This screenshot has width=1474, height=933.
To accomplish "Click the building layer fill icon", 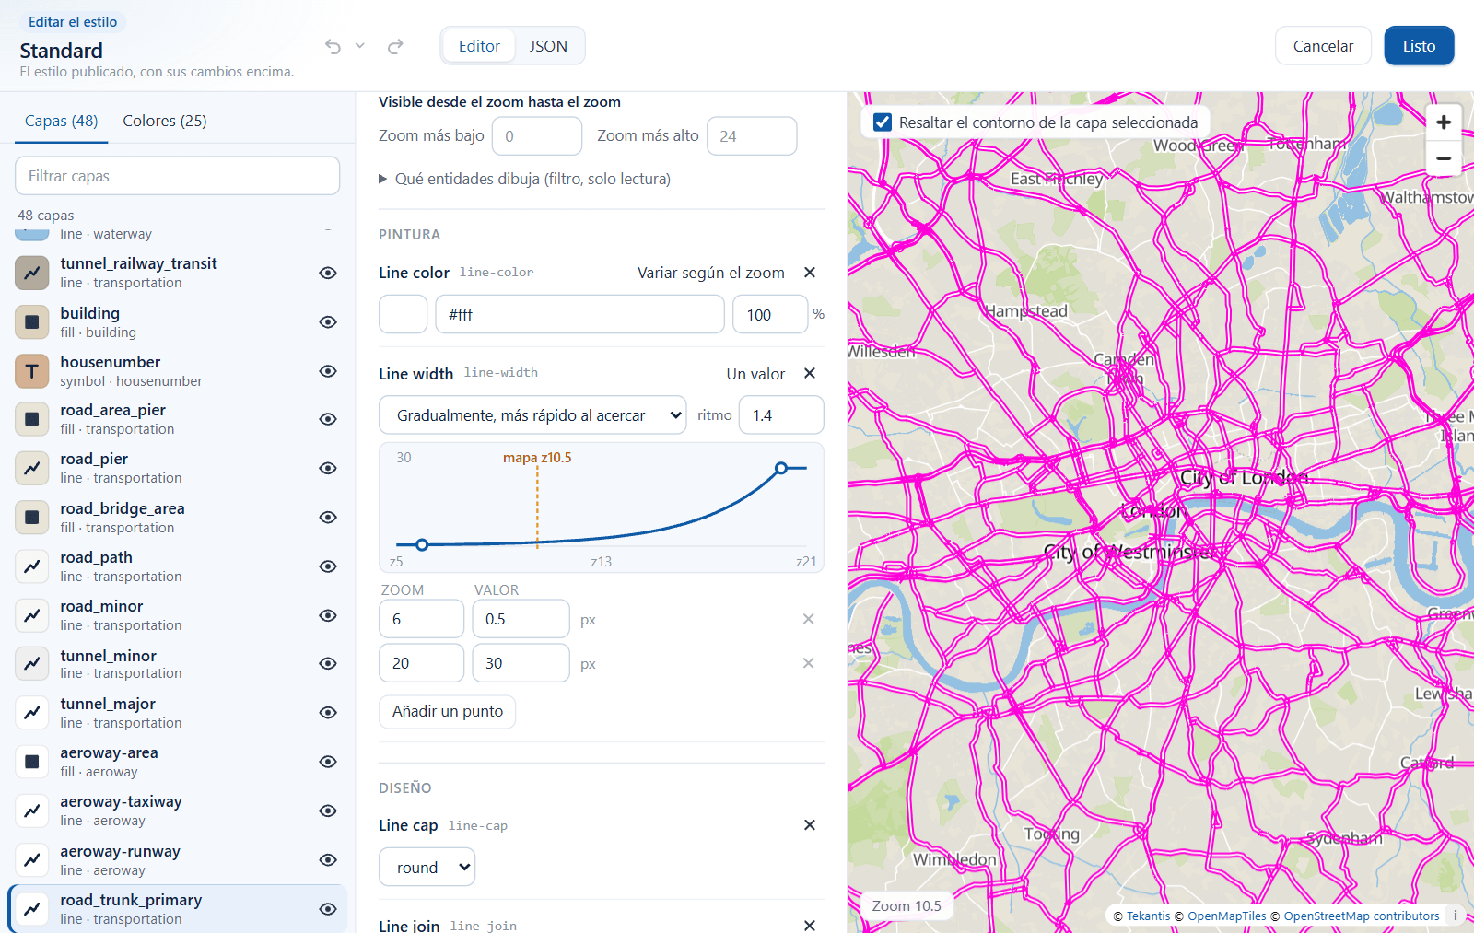I will [x=32, y=322].
